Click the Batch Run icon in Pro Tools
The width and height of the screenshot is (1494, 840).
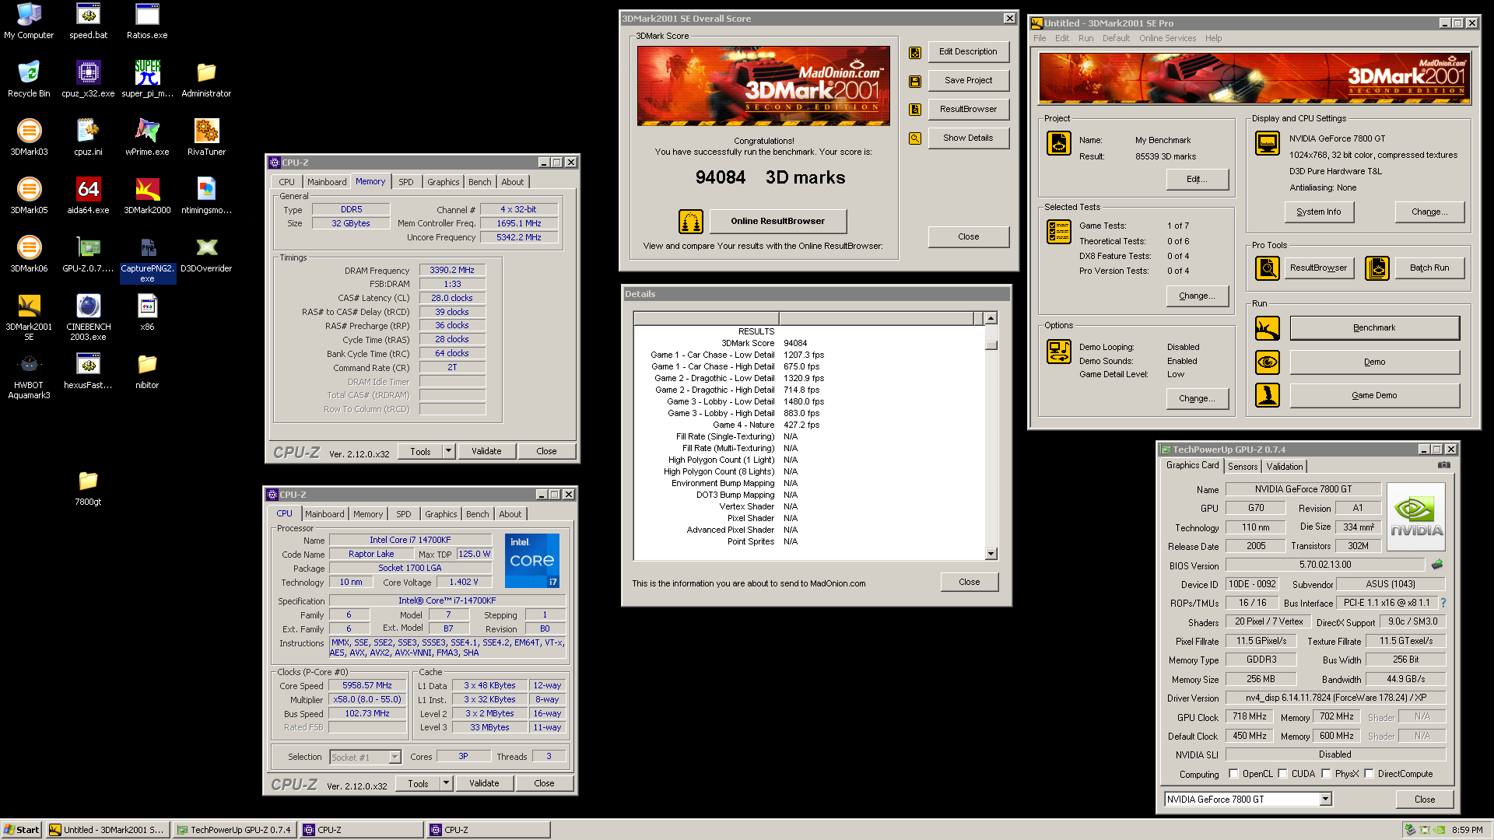pyautogui.click(x=1377, y=268)
